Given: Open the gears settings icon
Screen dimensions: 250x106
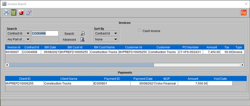Looking at the screenshot, I should tap(29, 13).
